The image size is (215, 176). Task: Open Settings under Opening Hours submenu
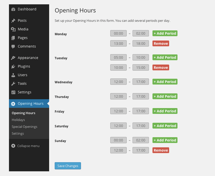point(18,134)
